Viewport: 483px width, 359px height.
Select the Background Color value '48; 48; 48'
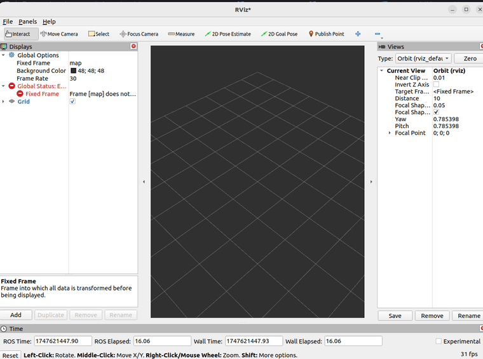pos(91,70)
